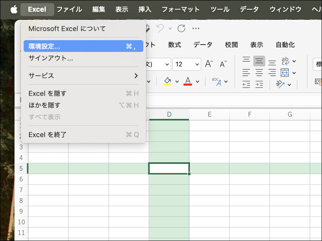This screenshot has width=322, height=241.
Task: Quit via Excel を終了 menu entry
Action: [83, 135]
